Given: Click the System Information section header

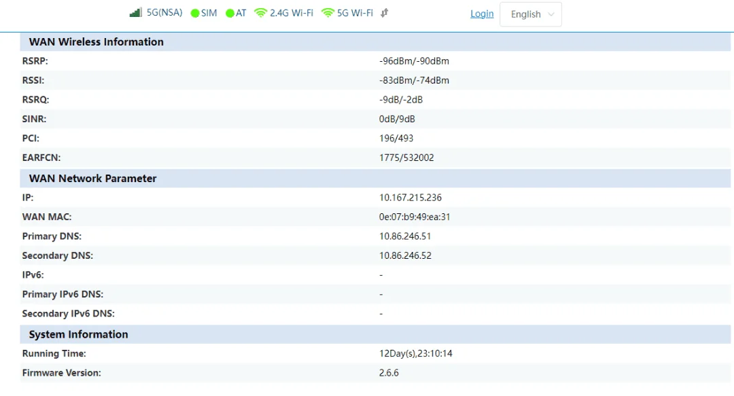Looking at the screenshot, I should [x=375, y=334].
